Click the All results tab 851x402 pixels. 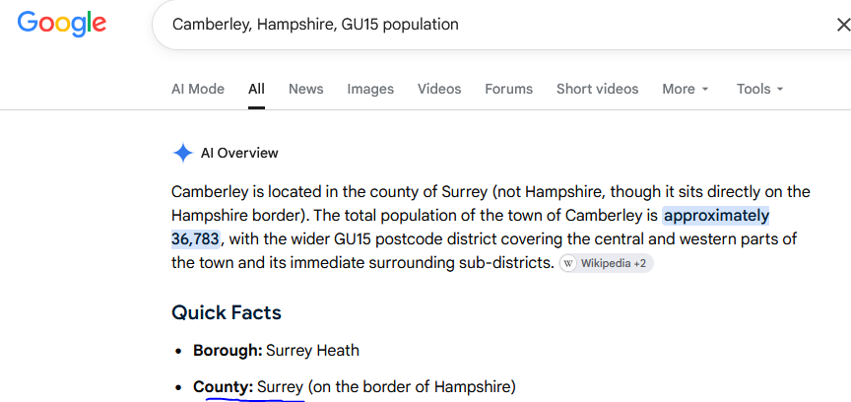(257, 89)
